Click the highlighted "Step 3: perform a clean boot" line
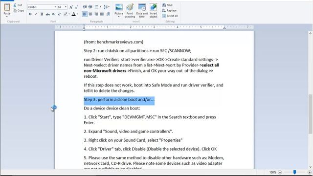Image resolution: width=313 pixels, height=176 pixels. 119,100
